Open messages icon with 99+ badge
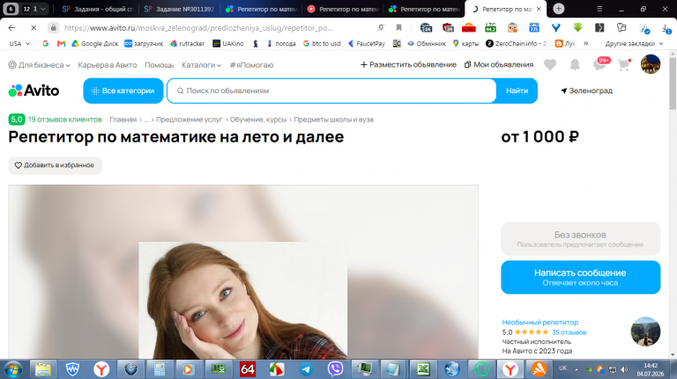The height and width of the screenshot is (379, 677). click(x=601, y=63)
